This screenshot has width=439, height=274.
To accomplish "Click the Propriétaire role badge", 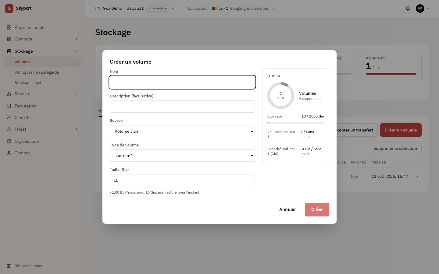I will [x=158, y=9].
